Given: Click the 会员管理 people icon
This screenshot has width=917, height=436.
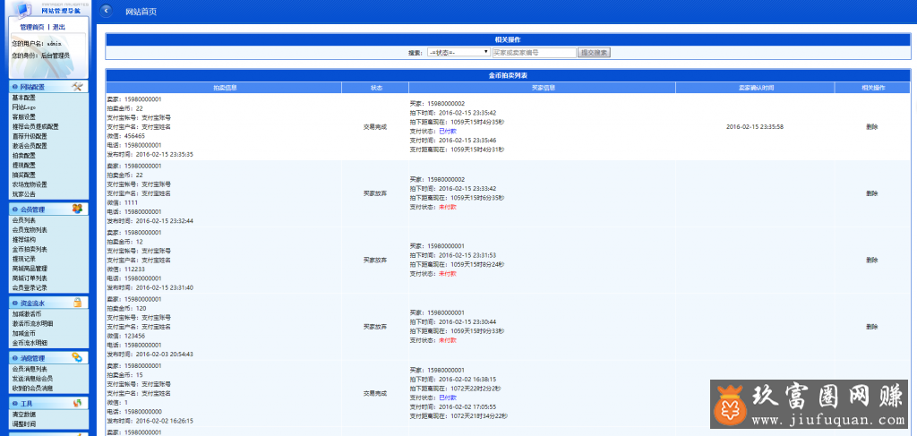Looking at the screenshot, I should point(77,209).
